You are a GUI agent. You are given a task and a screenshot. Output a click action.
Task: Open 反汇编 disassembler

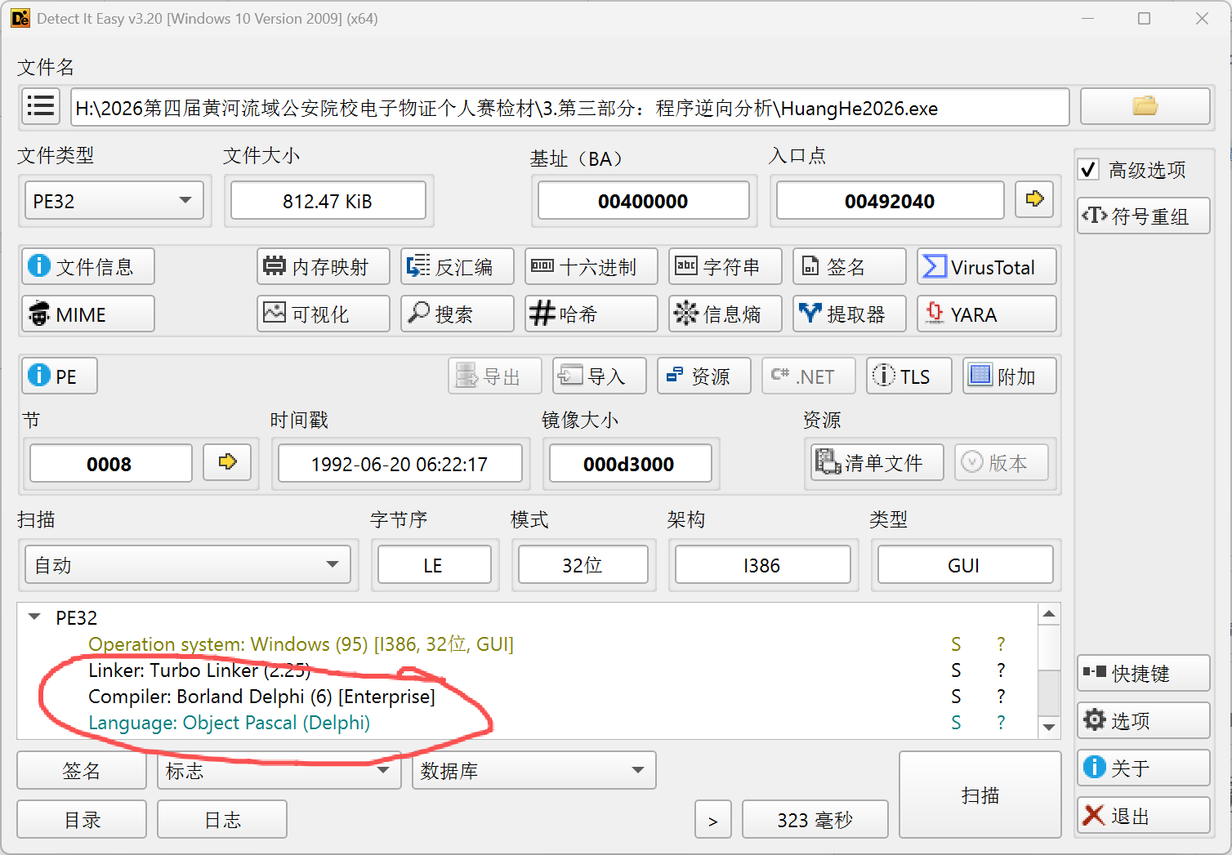coord(458,266)
